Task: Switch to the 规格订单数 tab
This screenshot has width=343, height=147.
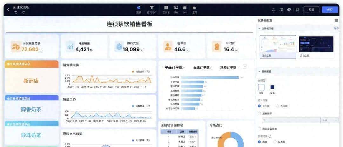Action: (x=228, y=68)
